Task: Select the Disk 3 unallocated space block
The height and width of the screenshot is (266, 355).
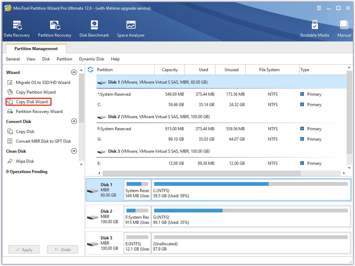Action: click(251, 243)
